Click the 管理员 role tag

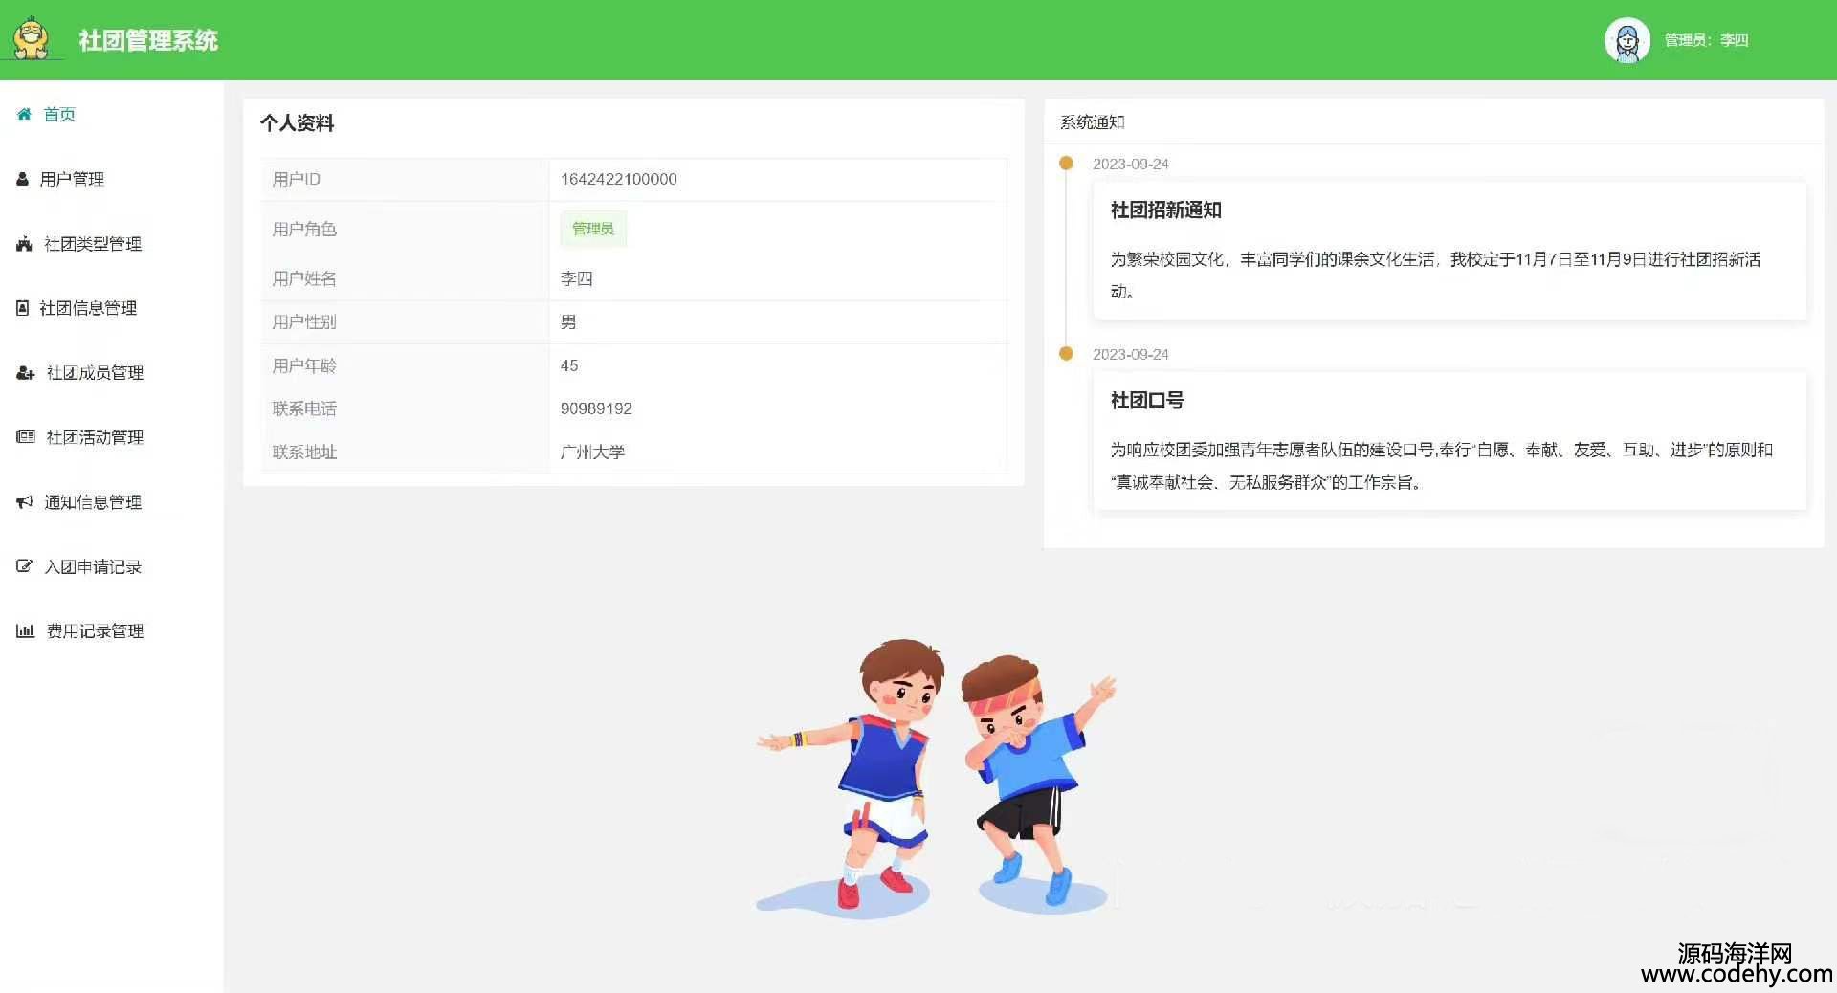coord(593,229)
